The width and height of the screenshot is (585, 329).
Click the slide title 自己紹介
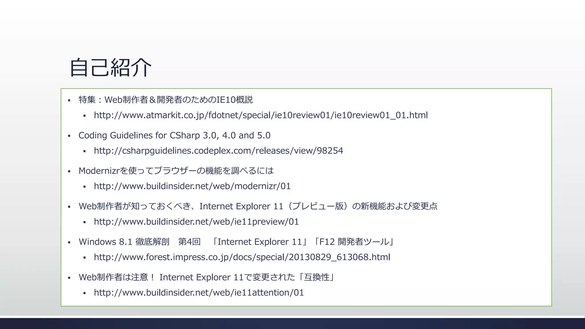point(110,67)
